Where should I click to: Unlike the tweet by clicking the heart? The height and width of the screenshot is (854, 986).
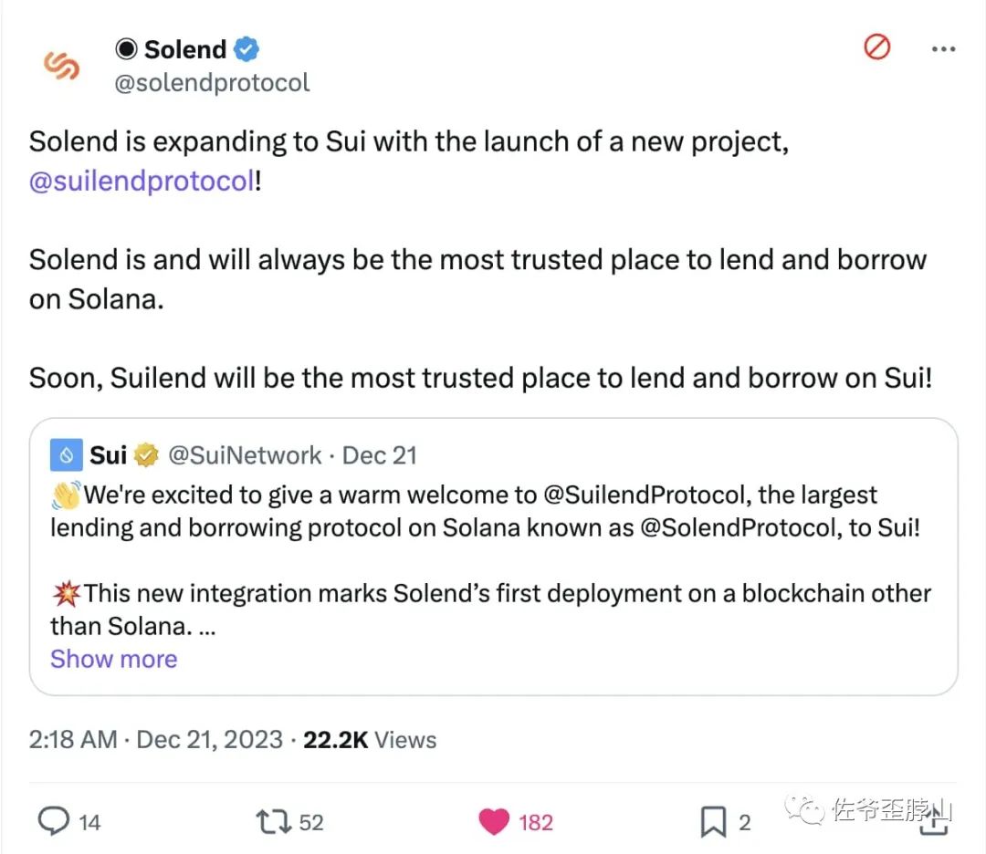point(493,820)
